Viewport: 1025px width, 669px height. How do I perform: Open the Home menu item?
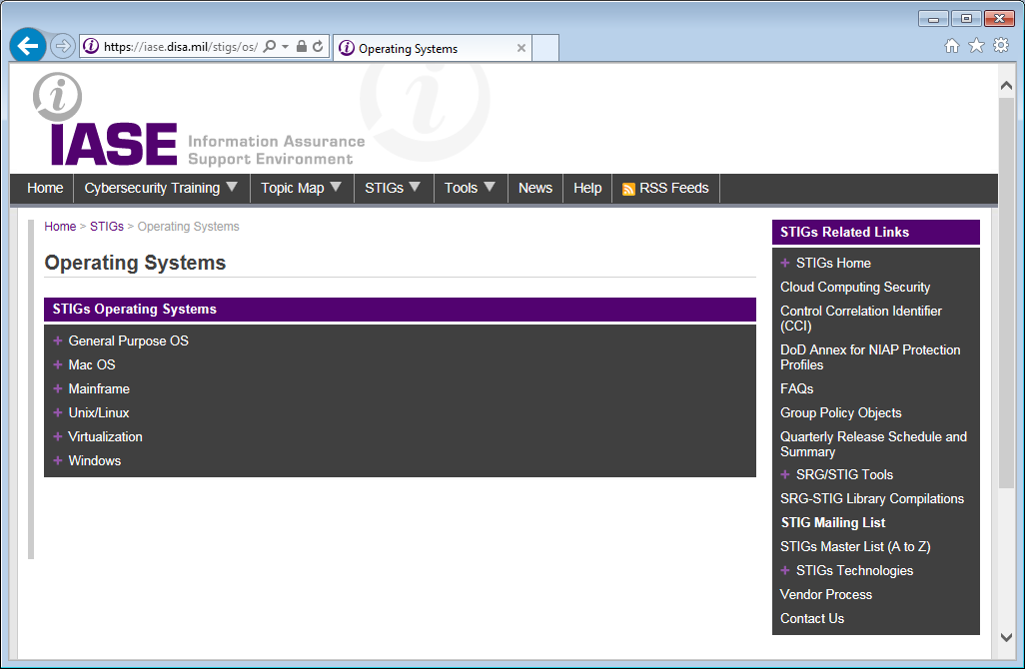(x=45, y=188)
